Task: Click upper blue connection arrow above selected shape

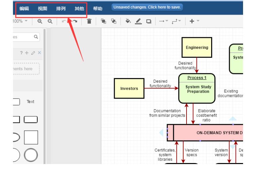Action: coord(233,119)
